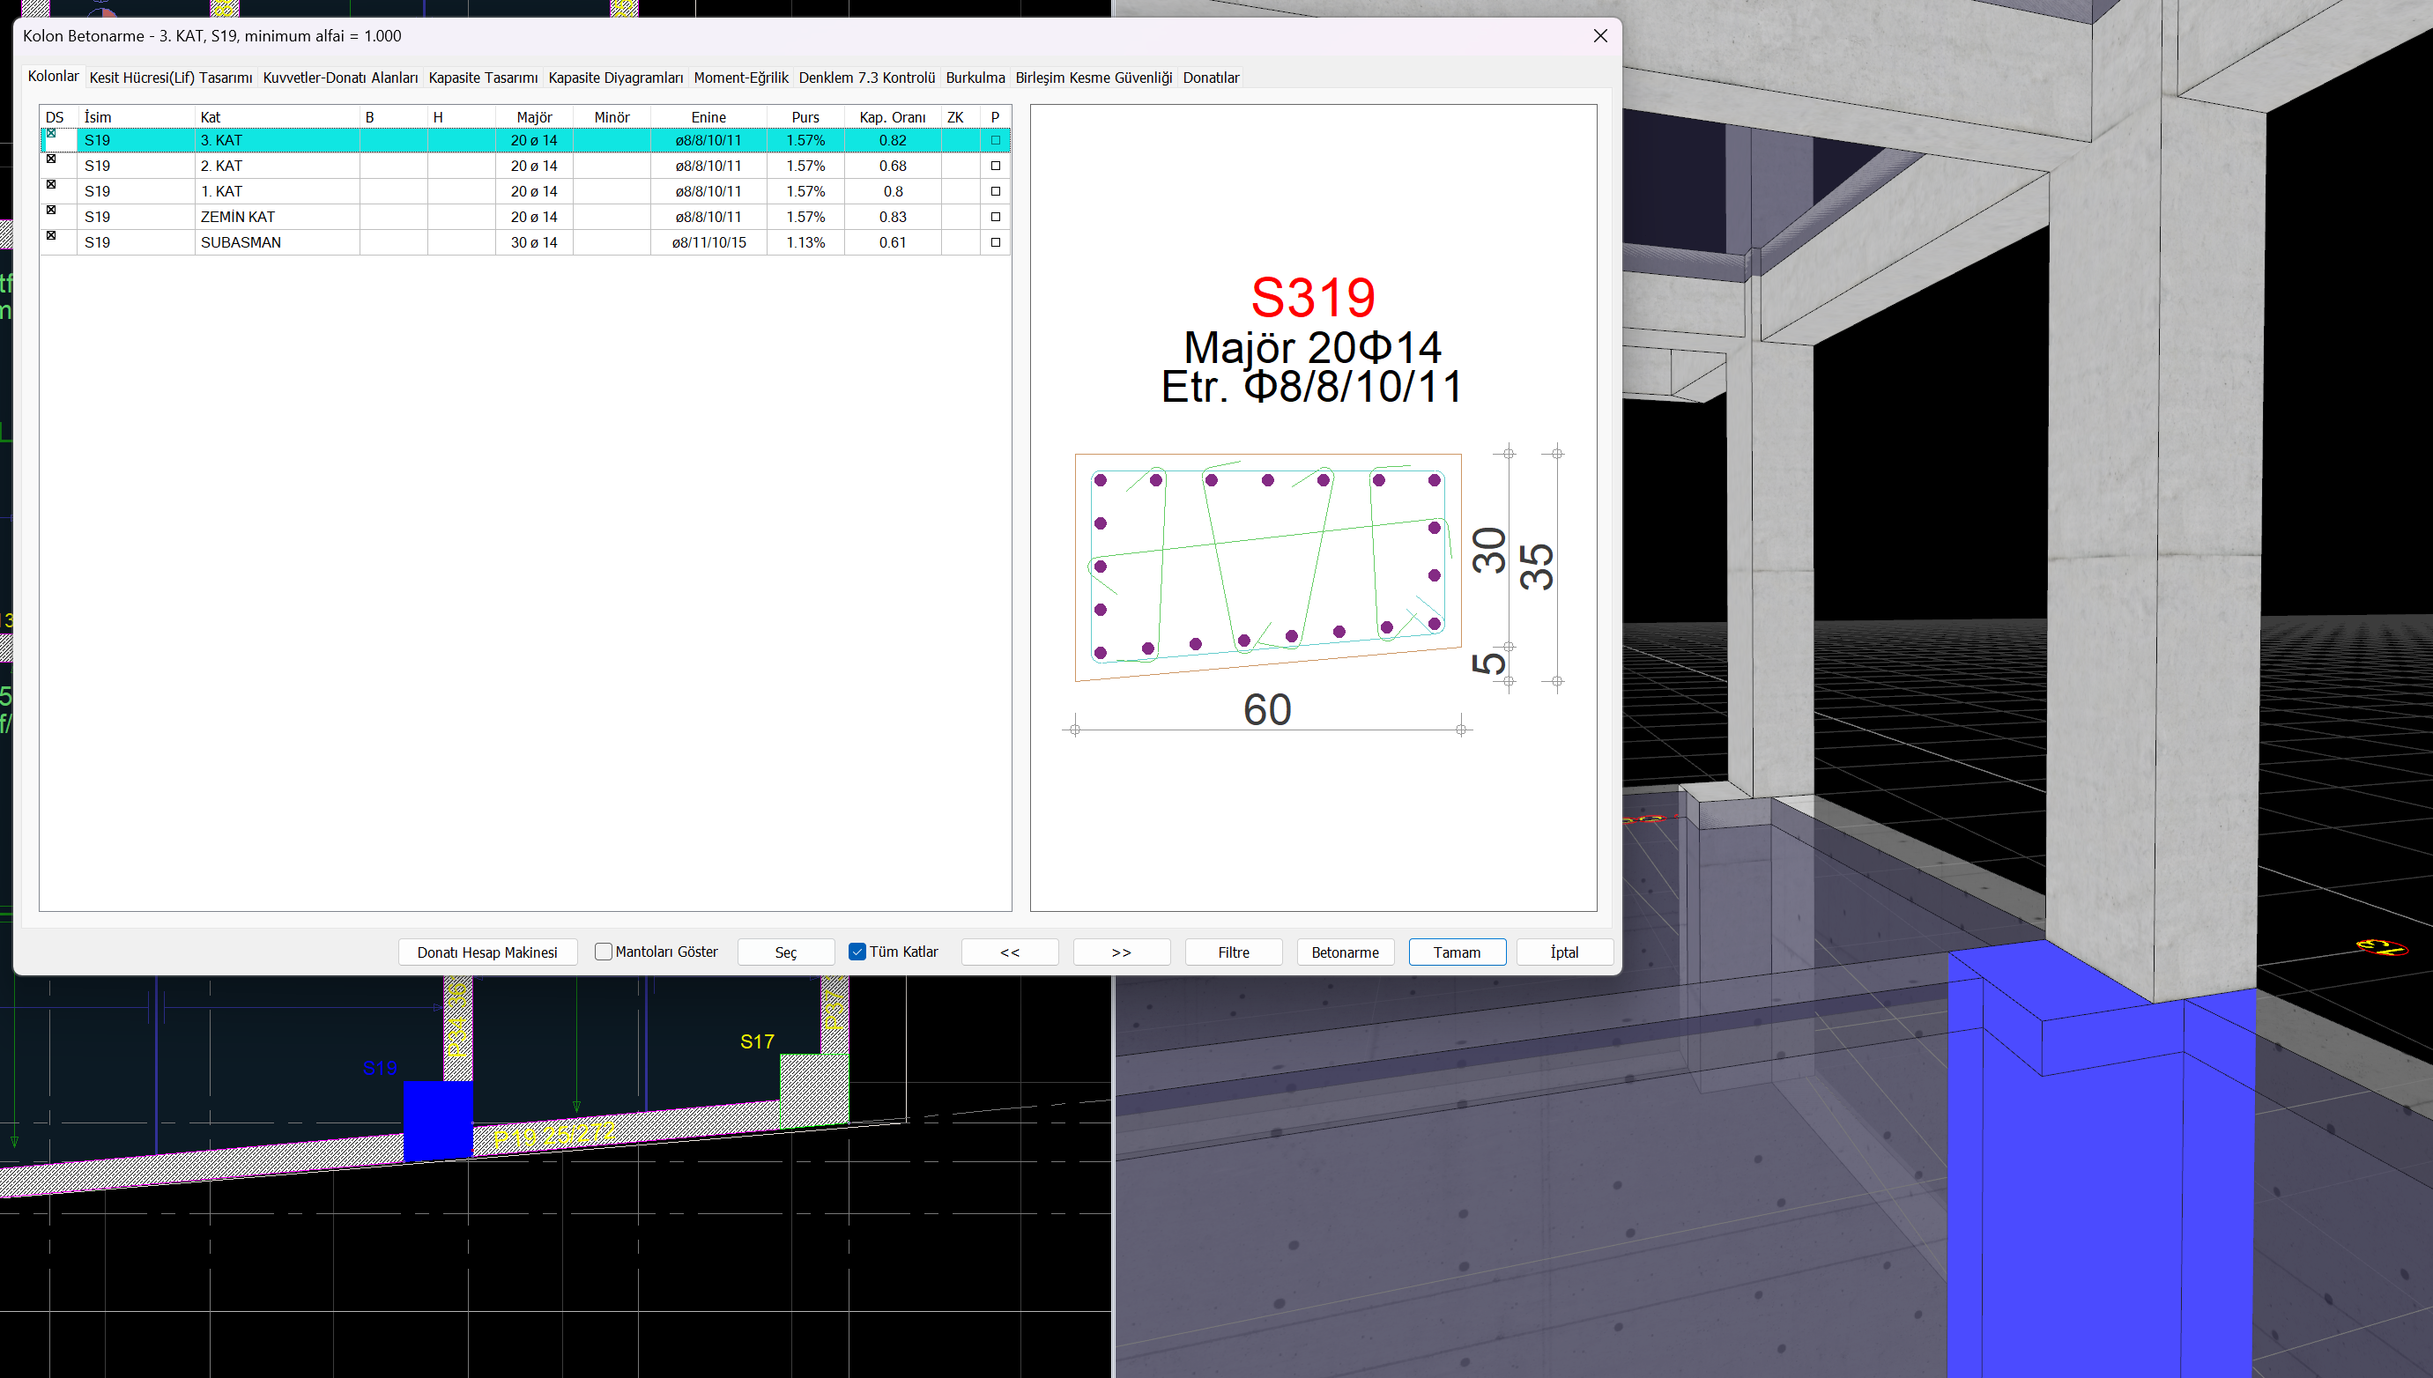Open the Kuvvetler-Donatı Alanları tab
Screen dimensions: 2433x1378
pyautogui.click(x=341, y=78)
